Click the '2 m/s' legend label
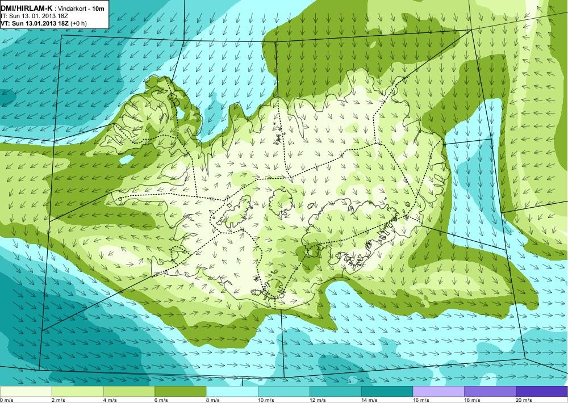The image size is (568, 403). point(59,400)
